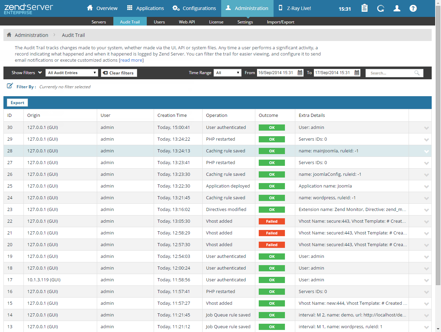Expand details for audit entry 30
The width and height of the screenshot is (441, 332).
pyautogui.click(x=426, y=128)
